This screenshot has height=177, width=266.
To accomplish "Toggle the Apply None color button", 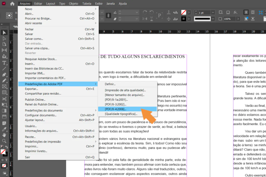I will [x=4, y=166].
